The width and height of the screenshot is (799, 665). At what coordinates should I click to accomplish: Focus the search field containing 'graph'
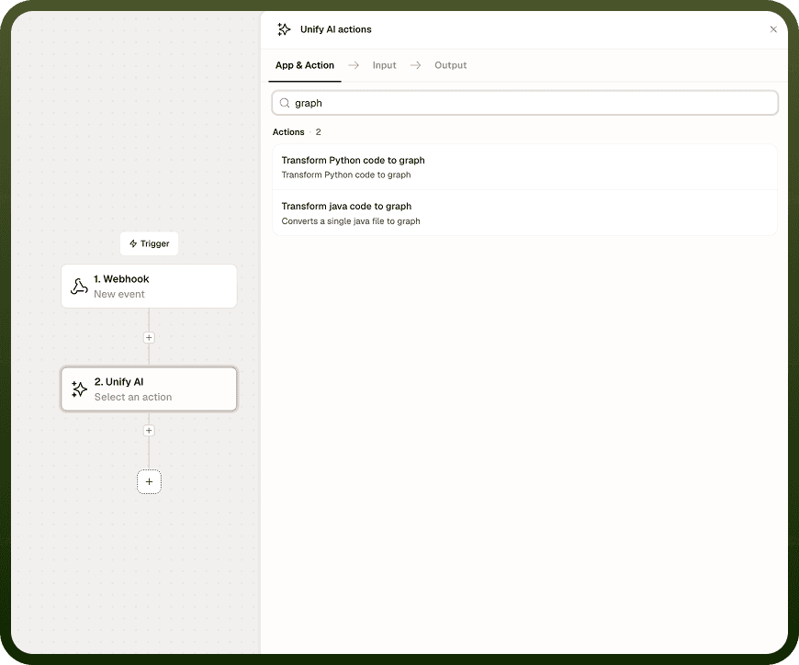tap(524, 103)
